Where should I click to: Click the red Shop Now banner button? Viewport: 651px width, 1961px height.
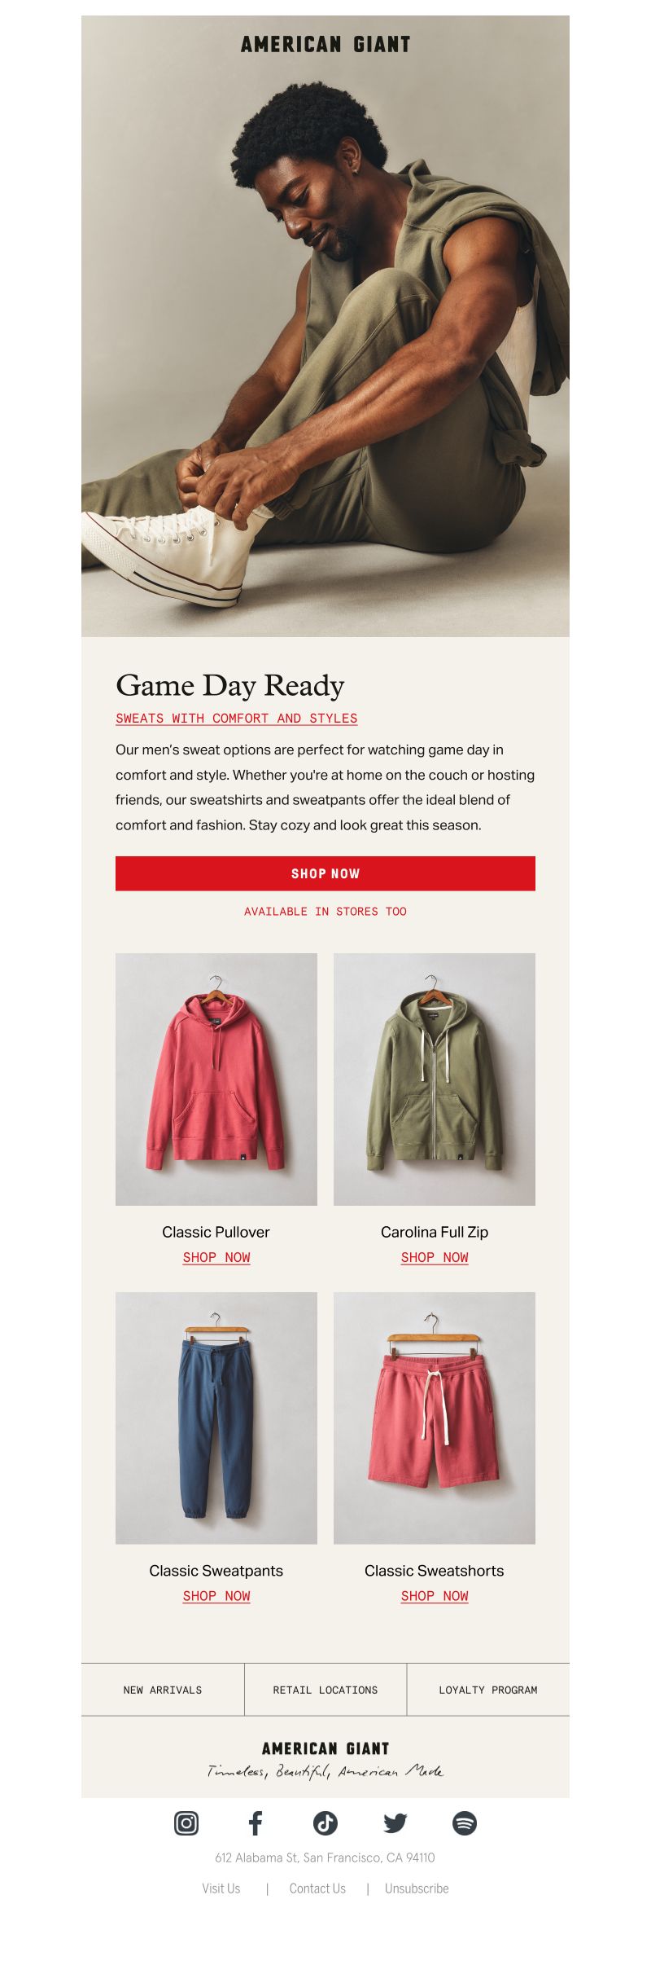(325, 873)
